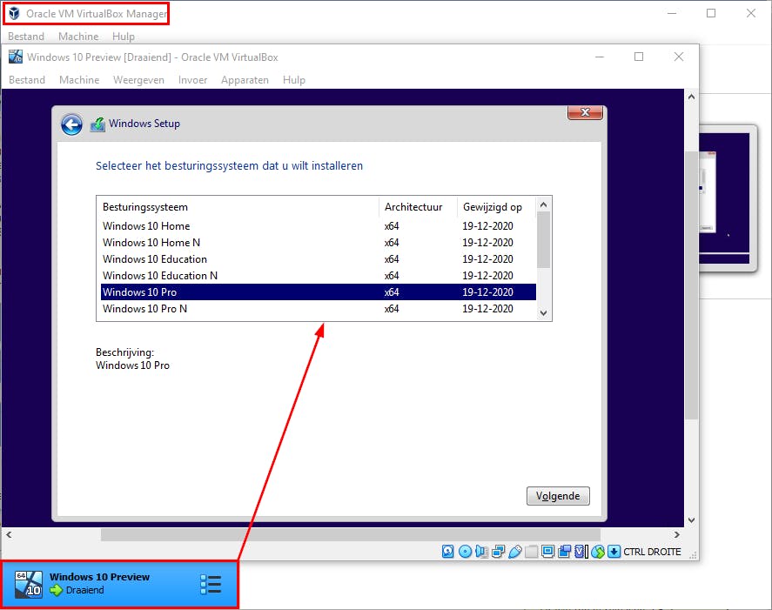Open Machine menu in VirtualBox Manager
772x610 pixels.
coord(78,37)
